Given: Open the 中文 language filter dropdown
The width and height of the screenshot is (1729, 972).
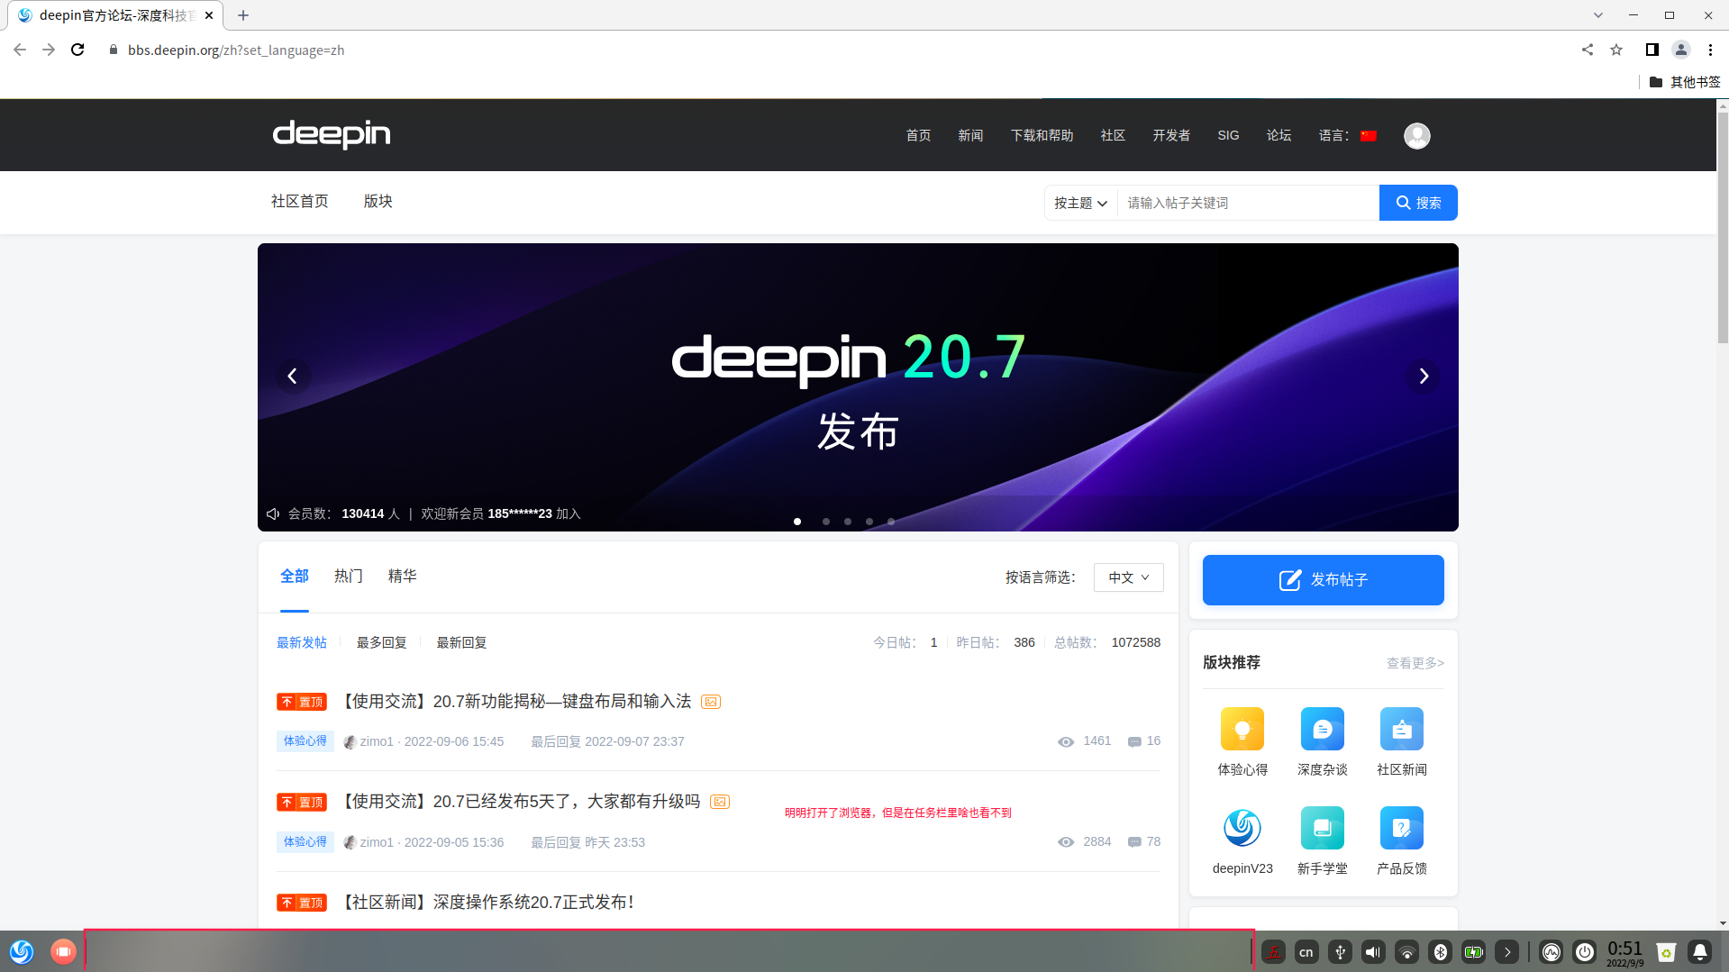Looking at the screenshot, I should (x=1127, y=577).
